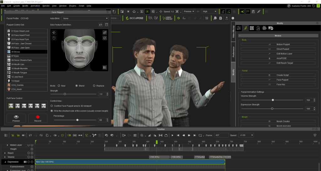The height and width of the screenshot is (171, 321).
Task: Click the export upload arrow icon in the toolbar
Action: tap(227, 18)
